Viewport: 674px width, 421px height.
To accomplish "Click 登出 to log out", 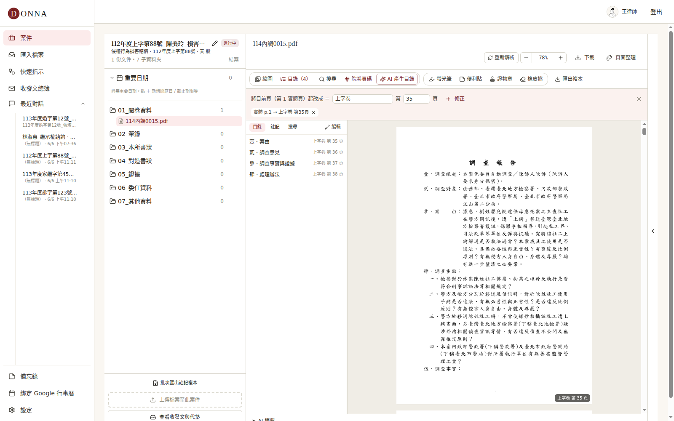I will [x=656, y=12].
